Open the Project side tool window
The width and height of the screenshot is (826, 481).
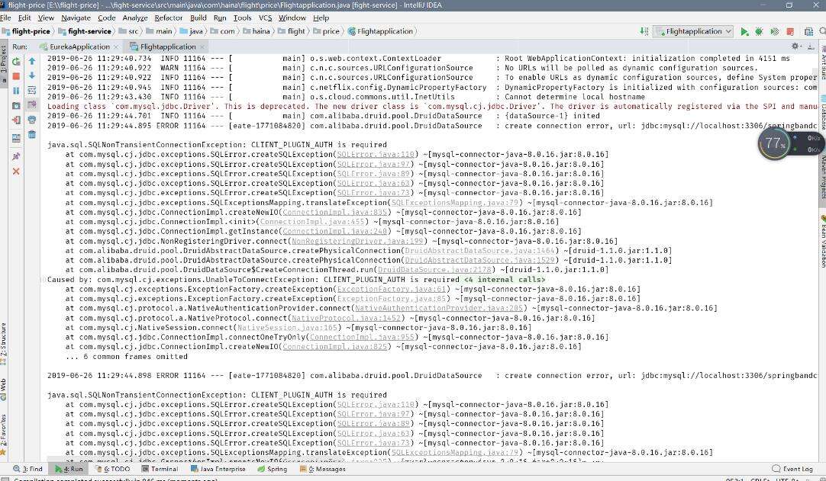tap(4, 62)
